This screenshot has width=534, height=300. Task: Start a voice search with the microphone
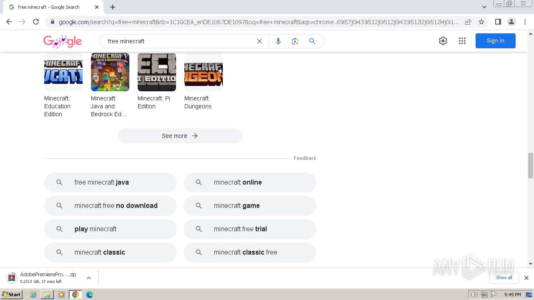[278, 41]
